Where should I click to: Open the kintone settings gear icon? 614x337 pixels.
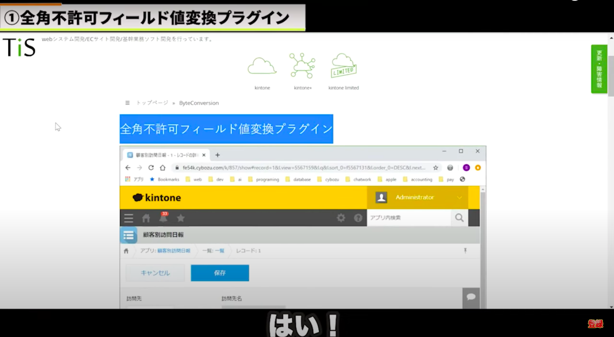click(341, 218)
